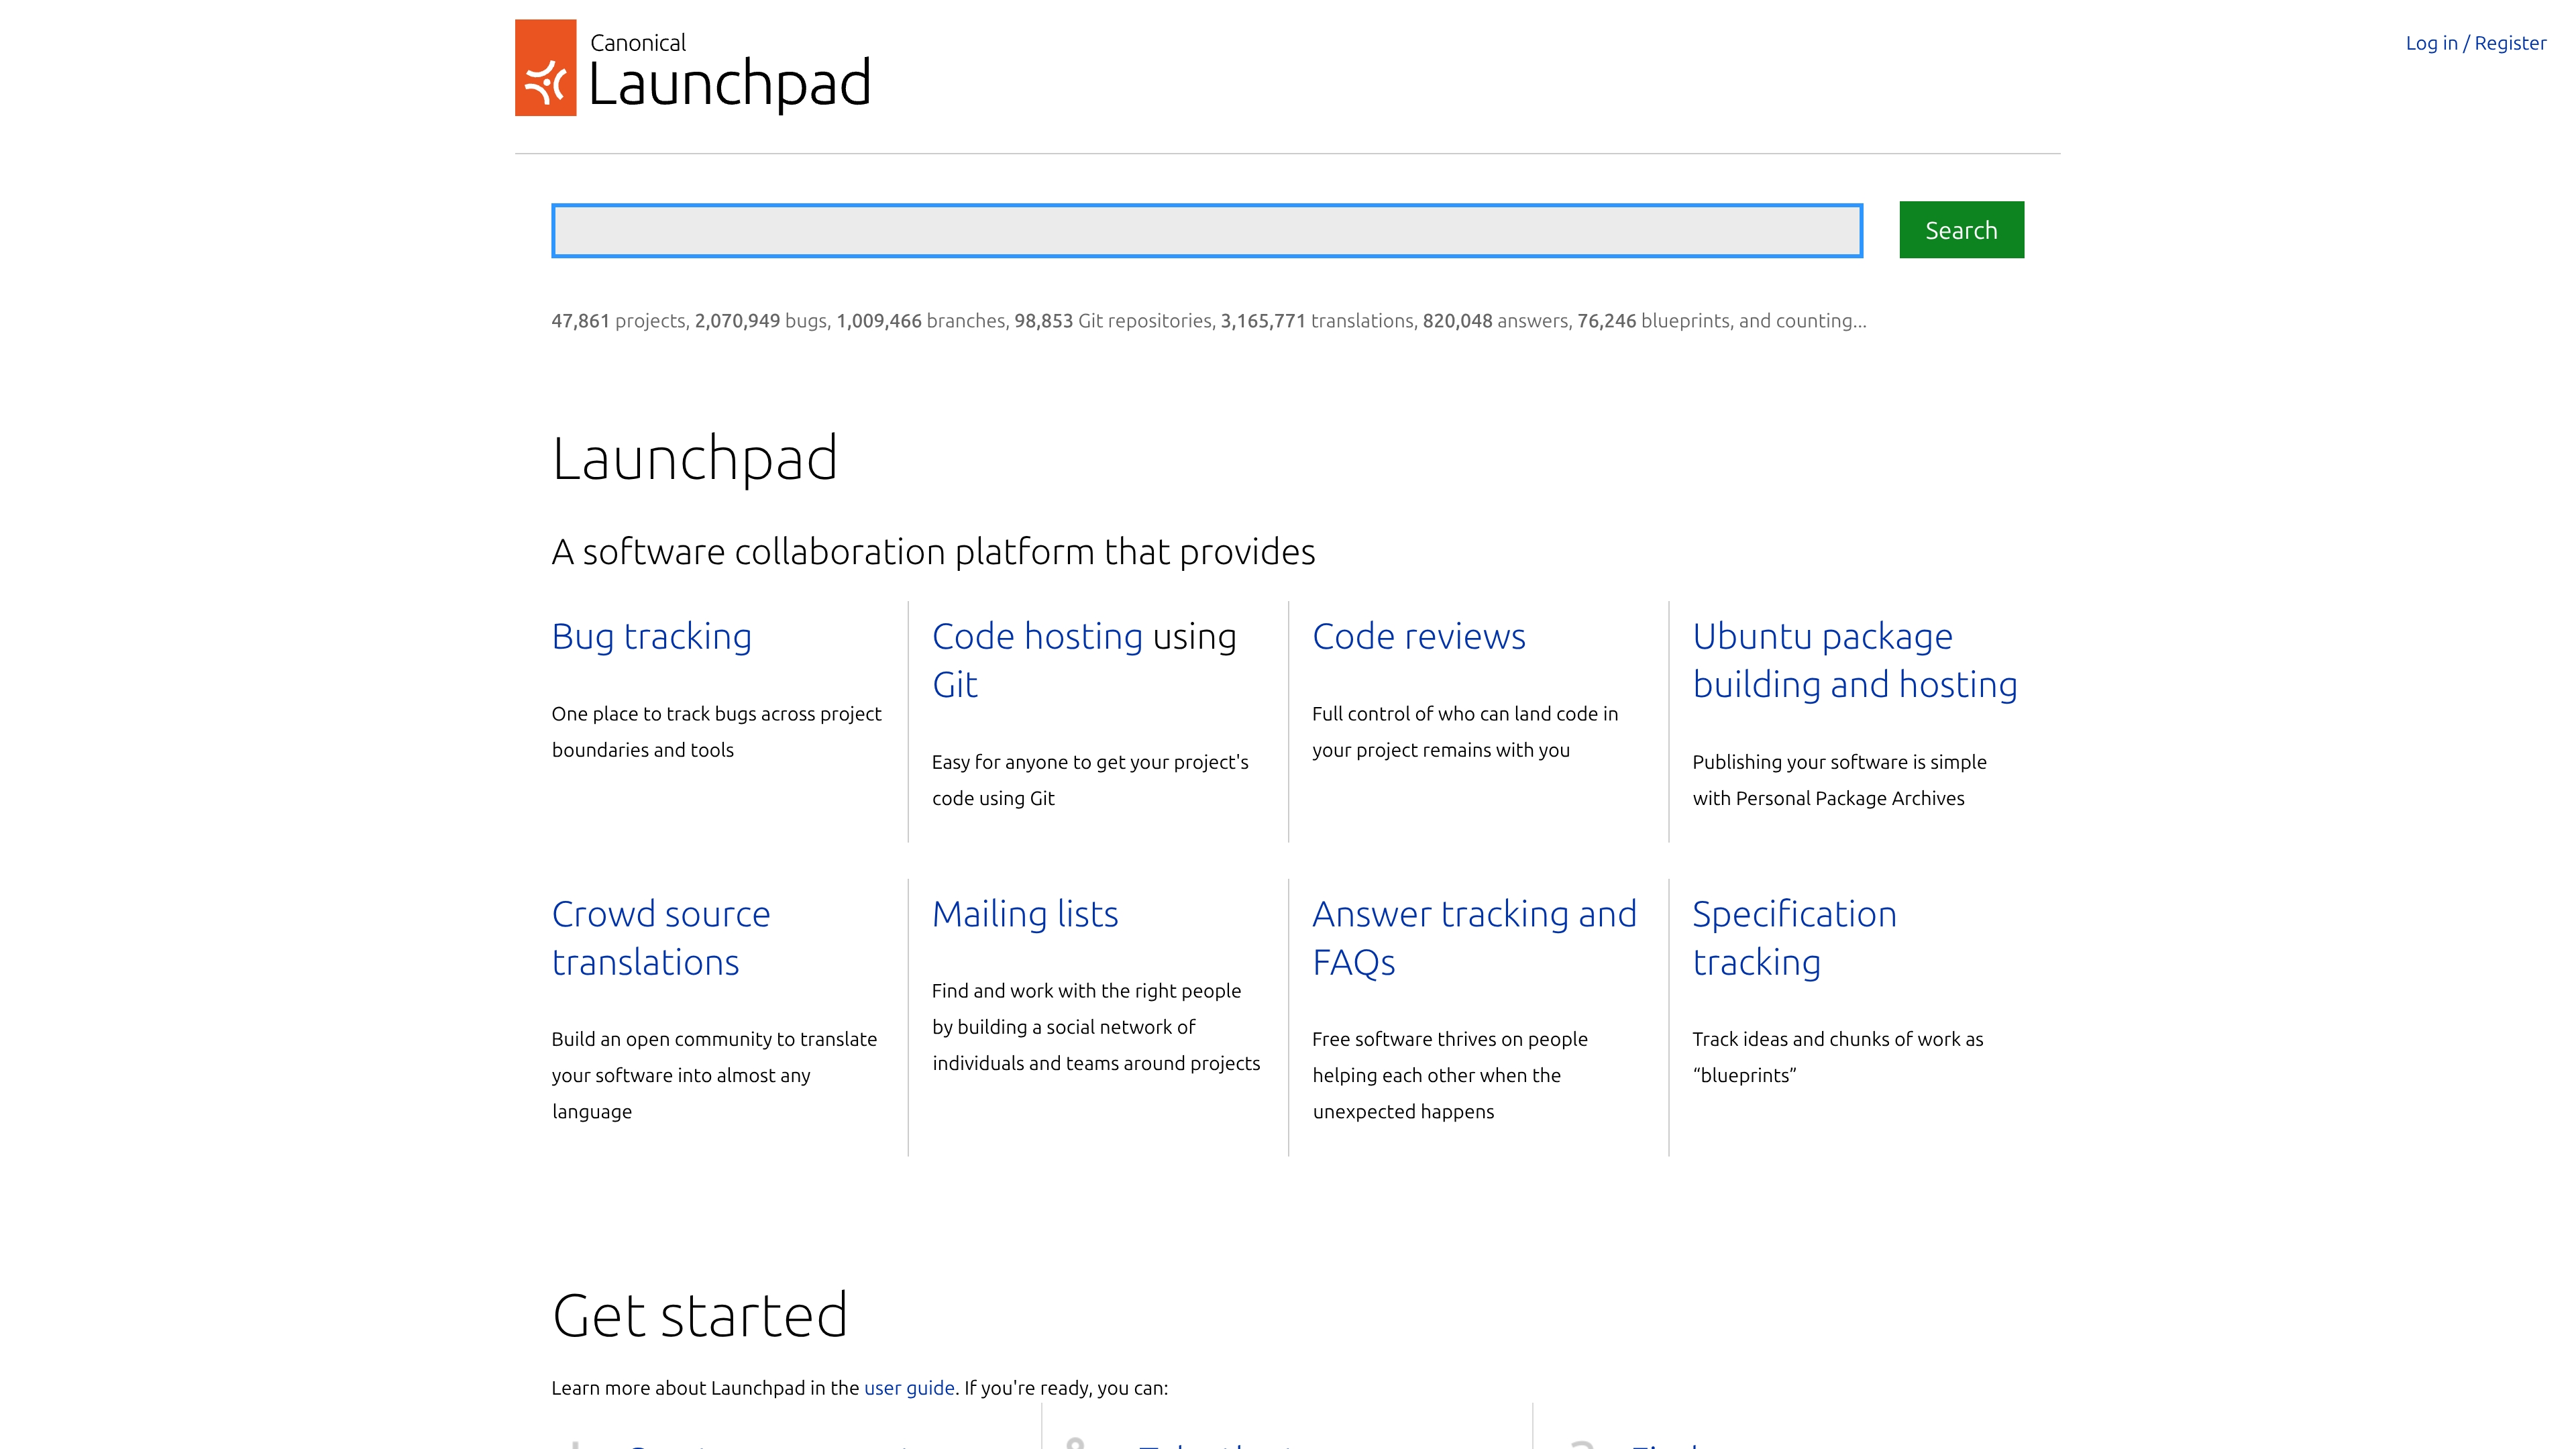2576x1449 pixels.
Task: Open the Code hosting link
Action: [x=1037, y=637]
